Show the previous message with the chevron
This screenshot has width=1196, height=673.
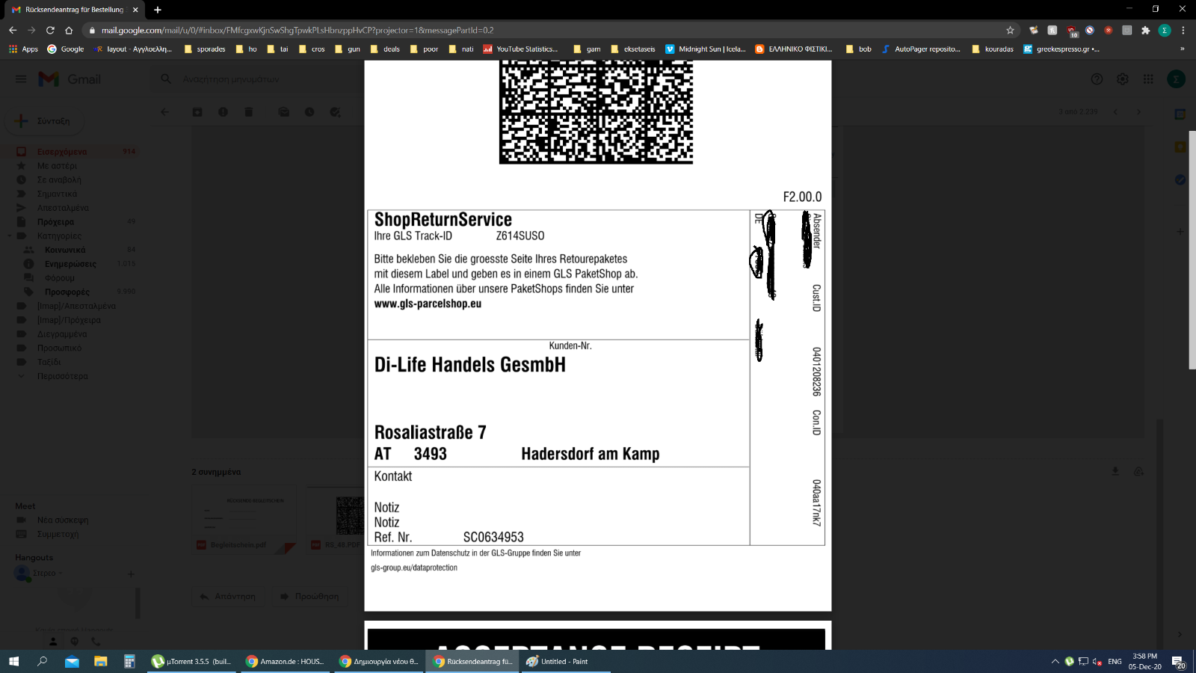[x=1115, y=111]
